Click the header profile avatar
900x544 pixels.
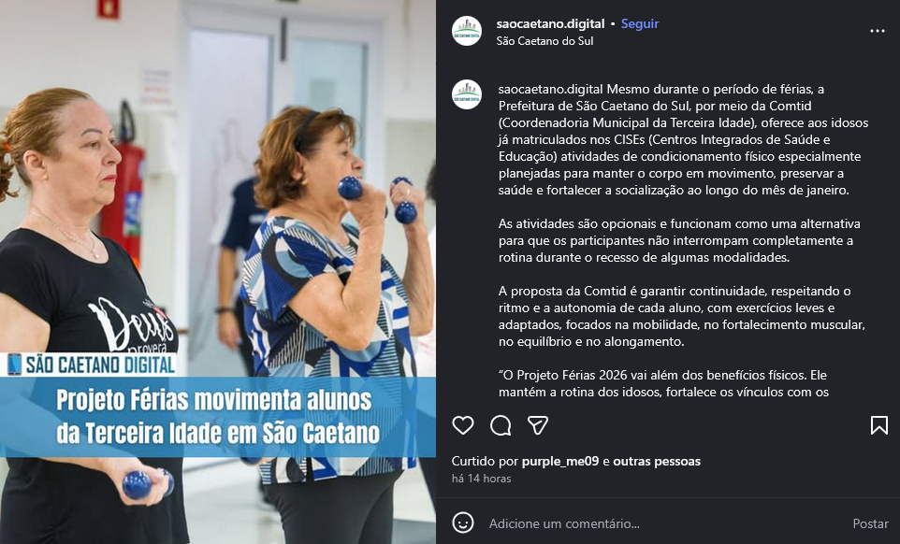[x=467, y=31]
